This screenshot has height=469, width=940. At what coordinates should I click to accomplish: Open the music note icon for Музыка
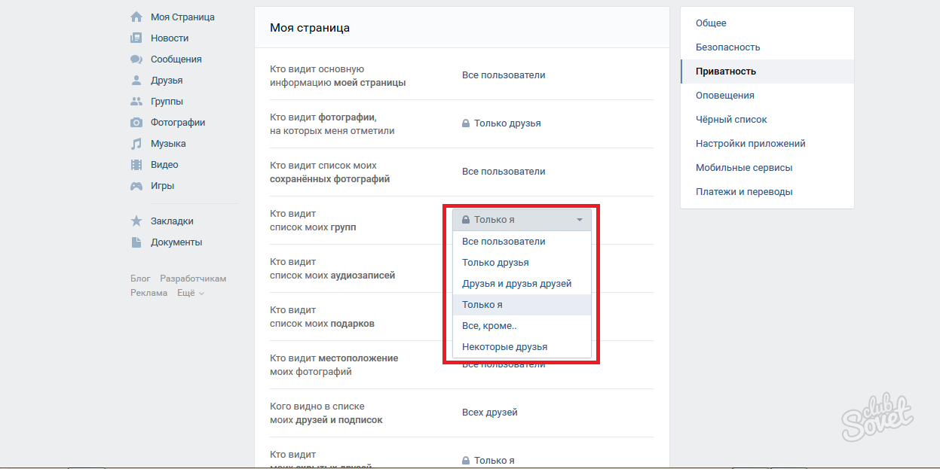[x=136, y=143]
